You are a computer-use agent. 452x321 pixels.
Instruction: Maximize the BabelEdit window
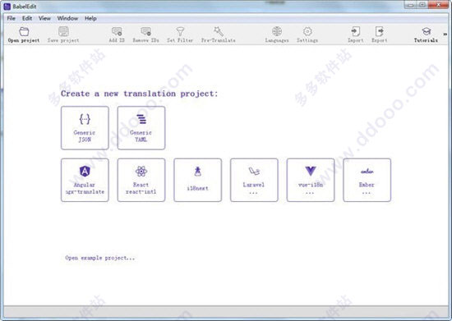point(422,5)
